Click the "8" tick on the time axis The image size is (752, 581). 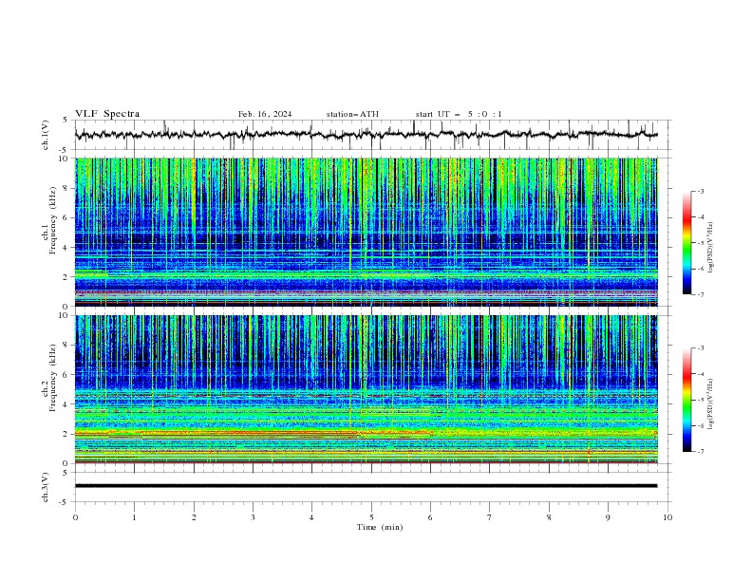(549, 517)
